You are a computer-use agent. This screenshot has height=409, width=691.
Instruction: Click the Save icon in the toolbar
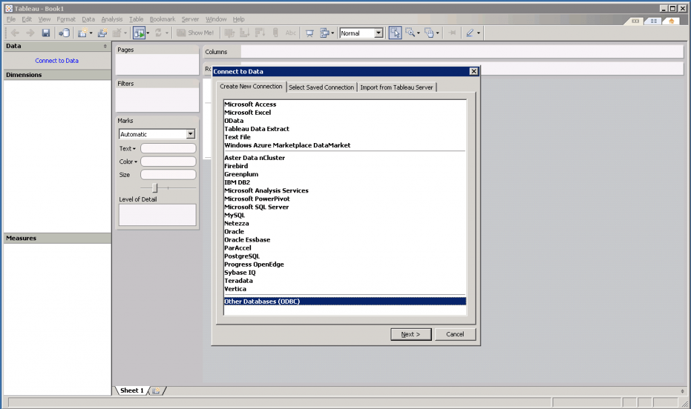click(x=46, y=32)
